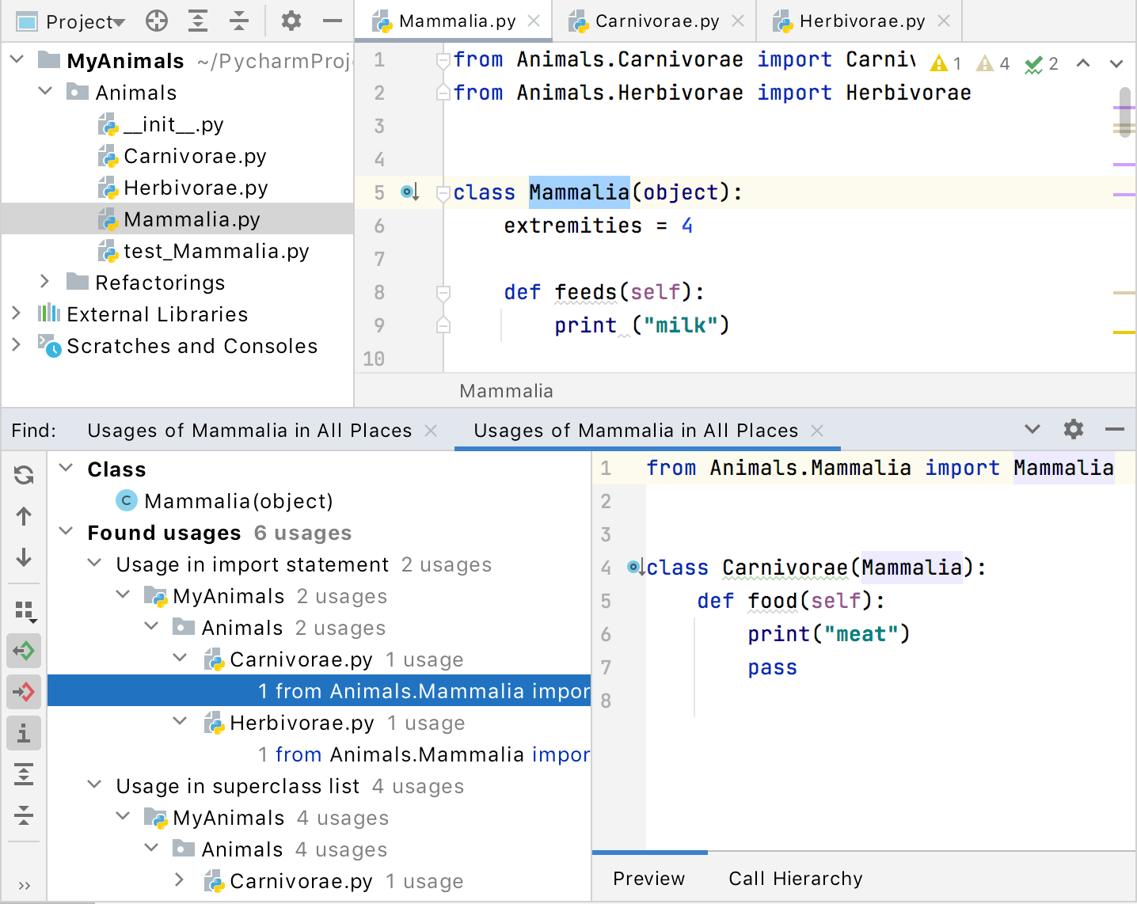Click the Rerun refresh icon in Find panel
1137x904 pixels.
point(24,475)
